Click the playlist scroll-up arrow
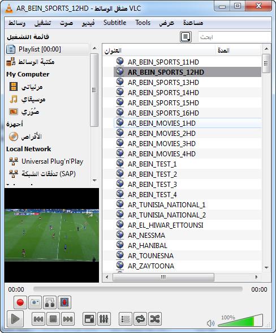Viewport: 276px width, 333px height. click(x=266, y=49)
